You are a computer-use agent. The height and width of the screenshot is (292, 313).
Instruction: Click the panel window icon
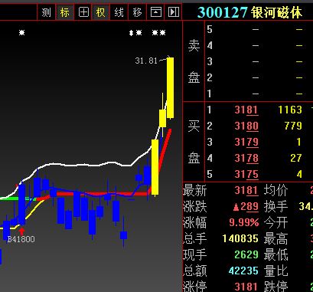point(155,12)
